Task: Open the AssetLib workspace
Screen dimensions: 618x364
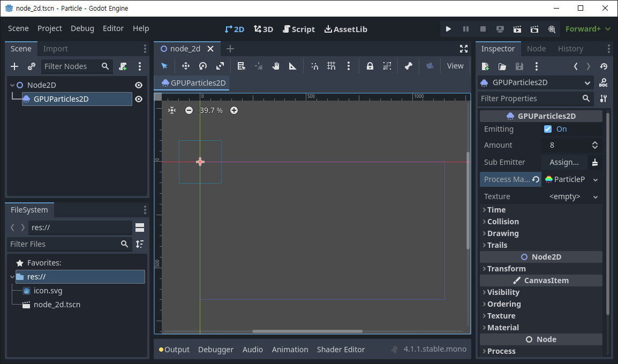Action: pos(345,29)
